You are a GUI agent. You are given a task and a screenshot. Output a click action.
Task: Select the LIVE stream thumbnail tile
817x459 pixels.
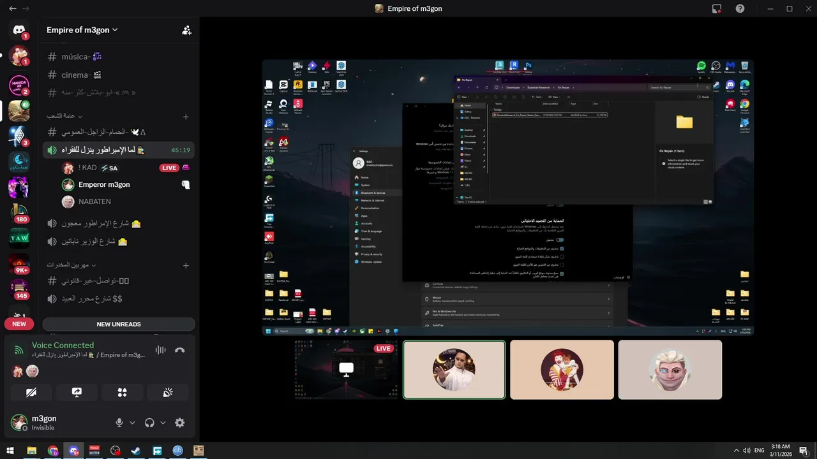(346, 370)
